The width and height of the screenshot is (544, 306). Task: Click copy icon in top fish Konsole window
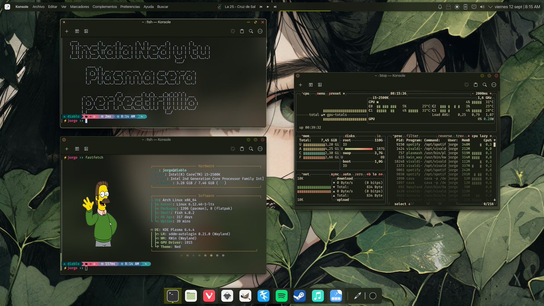point(233,31)
